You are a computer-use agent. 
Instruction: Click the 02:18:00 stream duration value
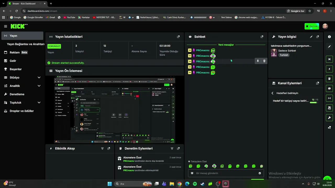pos(165,46)
